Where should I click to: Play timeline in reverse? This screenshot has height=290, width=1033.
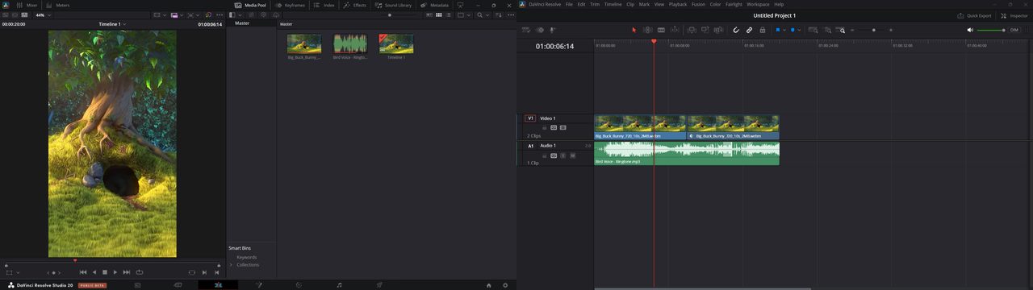[94, 272]
